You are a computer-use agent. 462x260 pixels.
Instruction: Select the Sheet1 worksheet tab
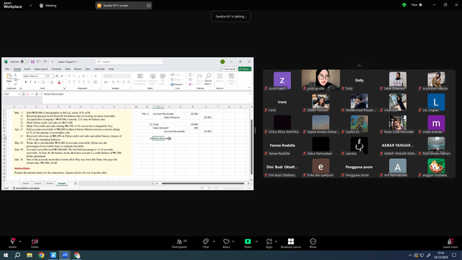(26, 183)
